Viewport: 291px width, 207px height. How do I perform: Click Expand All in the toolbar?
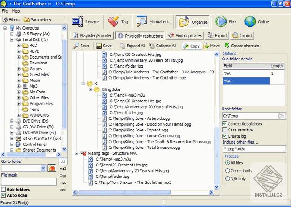132,46
